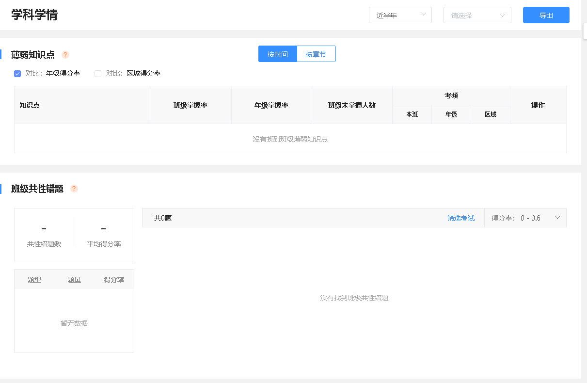Click the 导出 export button
Viewport: 587px width, 383px height.
[546, 15]
